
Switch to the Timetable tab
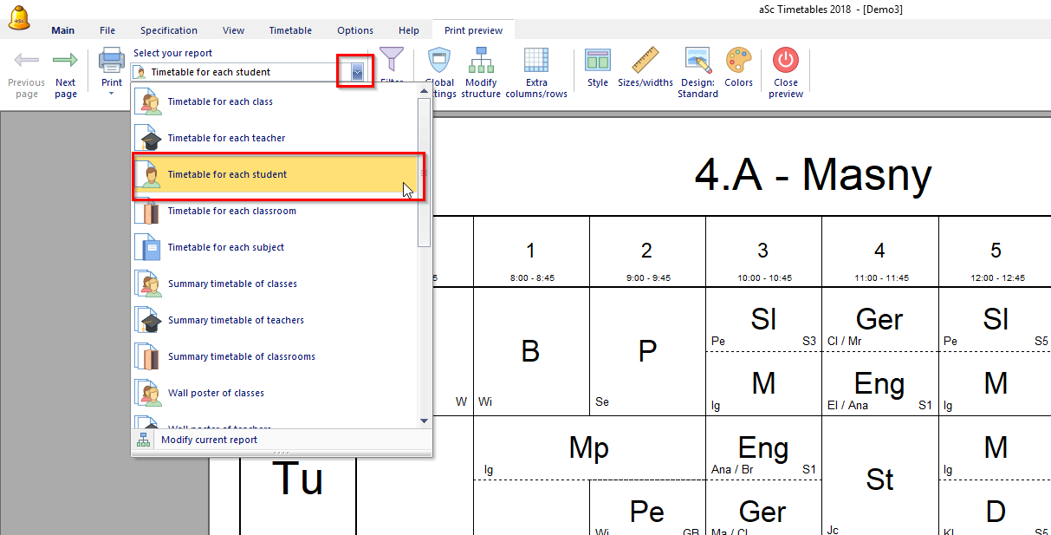pos(290,30)
